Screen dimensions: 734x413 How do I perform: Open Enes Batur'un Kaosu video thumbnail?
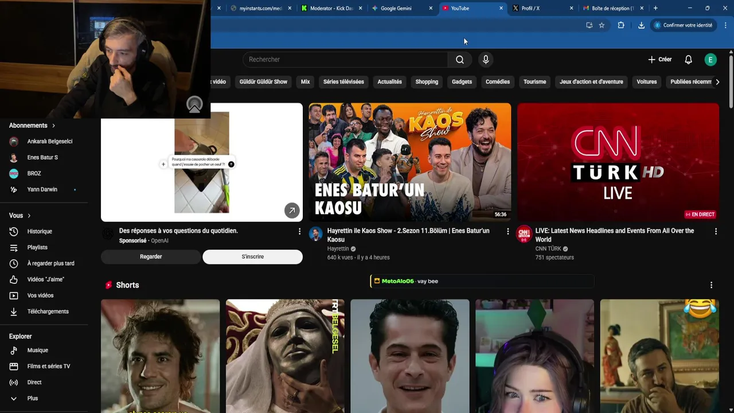click(x=410, y=162)
